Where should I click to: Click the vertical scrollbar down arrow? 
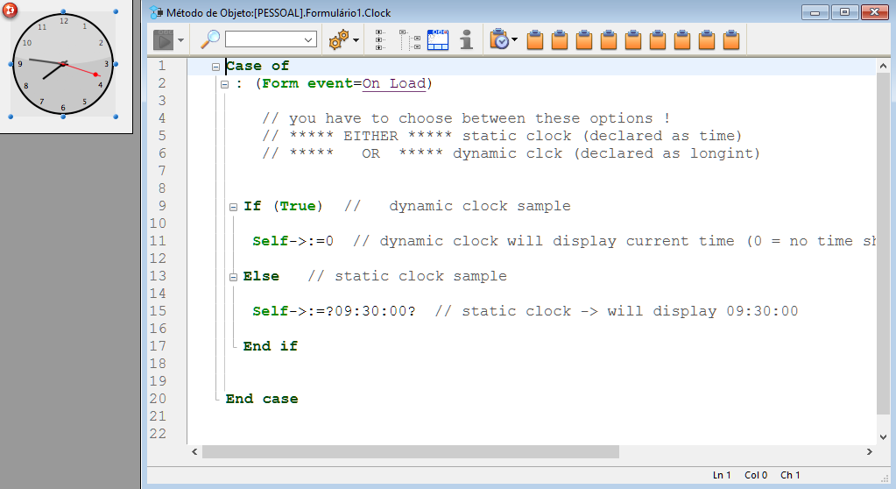click(x=883, y=436)
